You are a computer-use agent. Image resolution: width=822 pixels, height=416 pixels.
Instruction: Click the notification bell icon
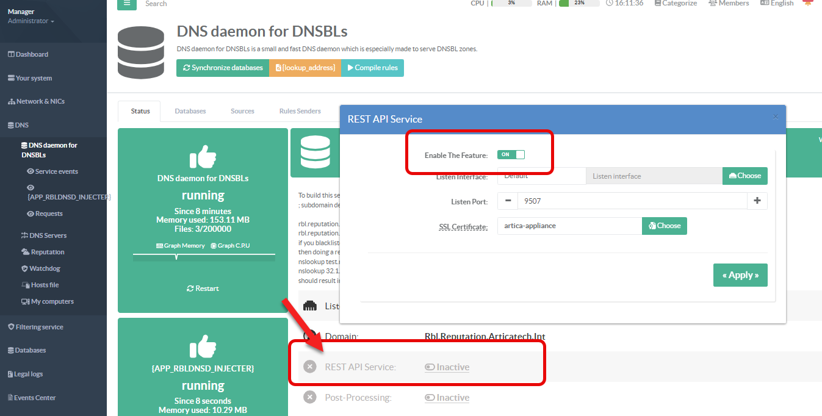click(808, 3)
